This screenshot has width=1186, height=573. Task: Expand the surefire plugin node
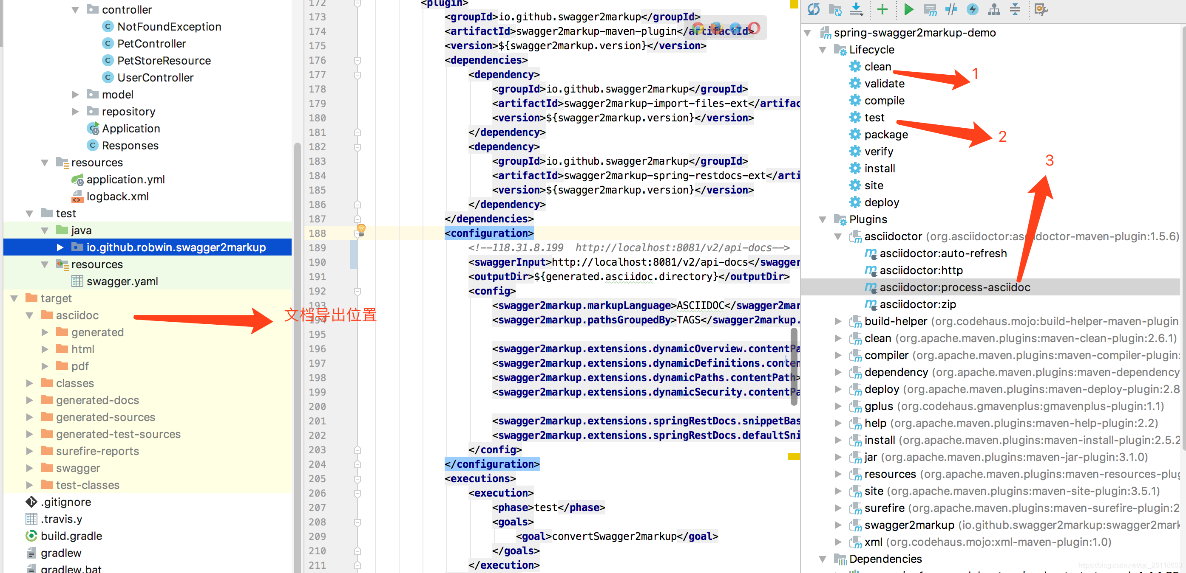[x=838, y=508]
